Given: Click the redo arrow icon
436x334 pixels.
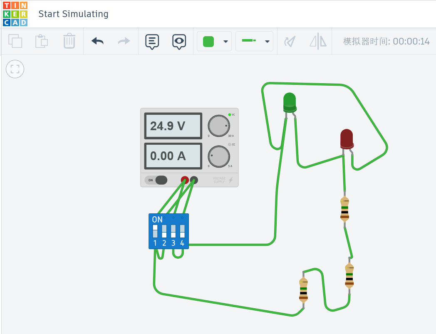Looking at the screenshot, I should pyautogui.click(x=124, y=41).
